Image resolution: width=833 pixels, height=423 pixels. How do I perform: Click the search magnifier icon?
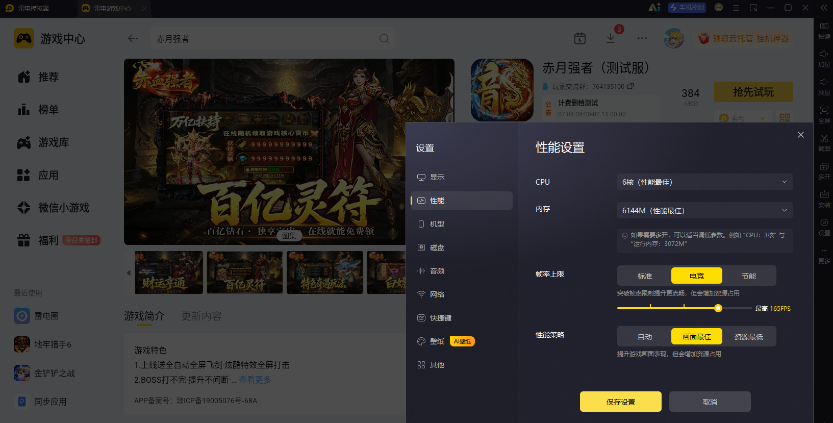pos(384,39)
